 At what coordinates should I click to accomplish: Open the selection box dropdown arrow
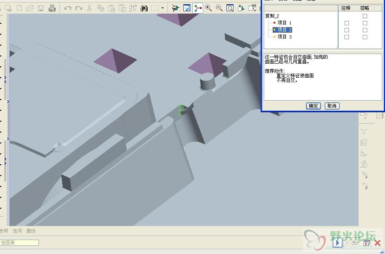[162, 8]
